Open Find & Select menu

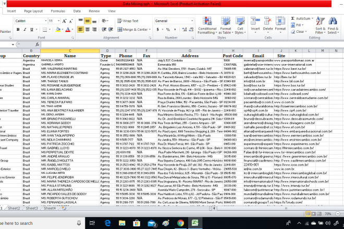(x=333, y=26)
